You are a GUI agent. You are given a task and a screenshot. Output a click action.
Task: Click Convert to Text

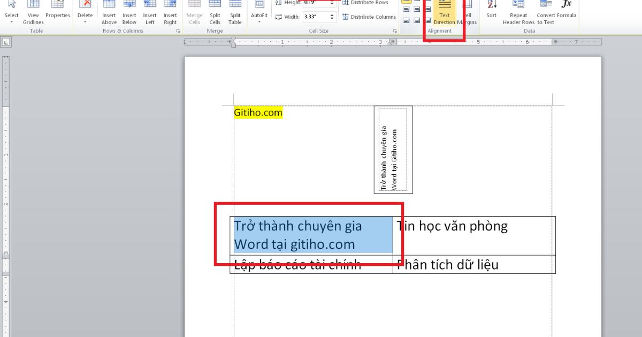pyautogui.click(x=546, y=12)
